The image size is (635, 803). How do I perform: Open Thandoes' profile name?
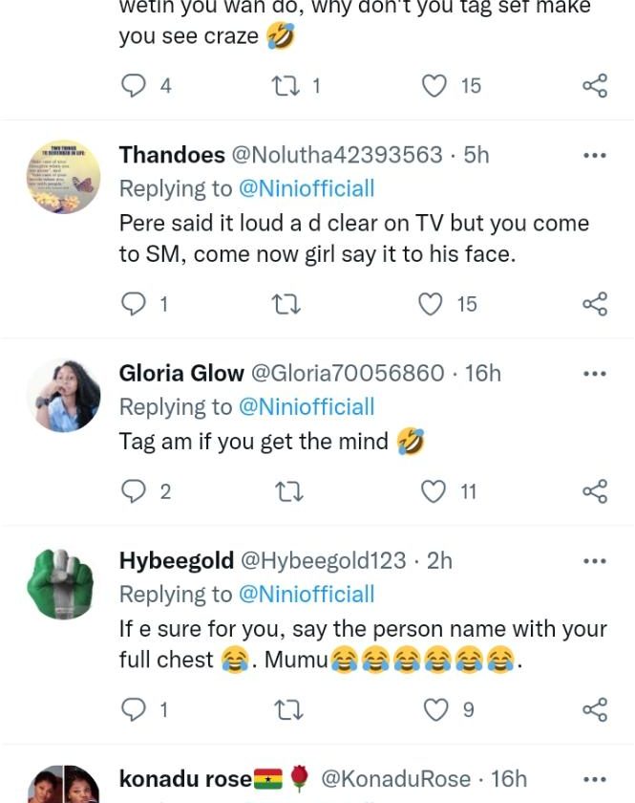click(x=172, y=155)
